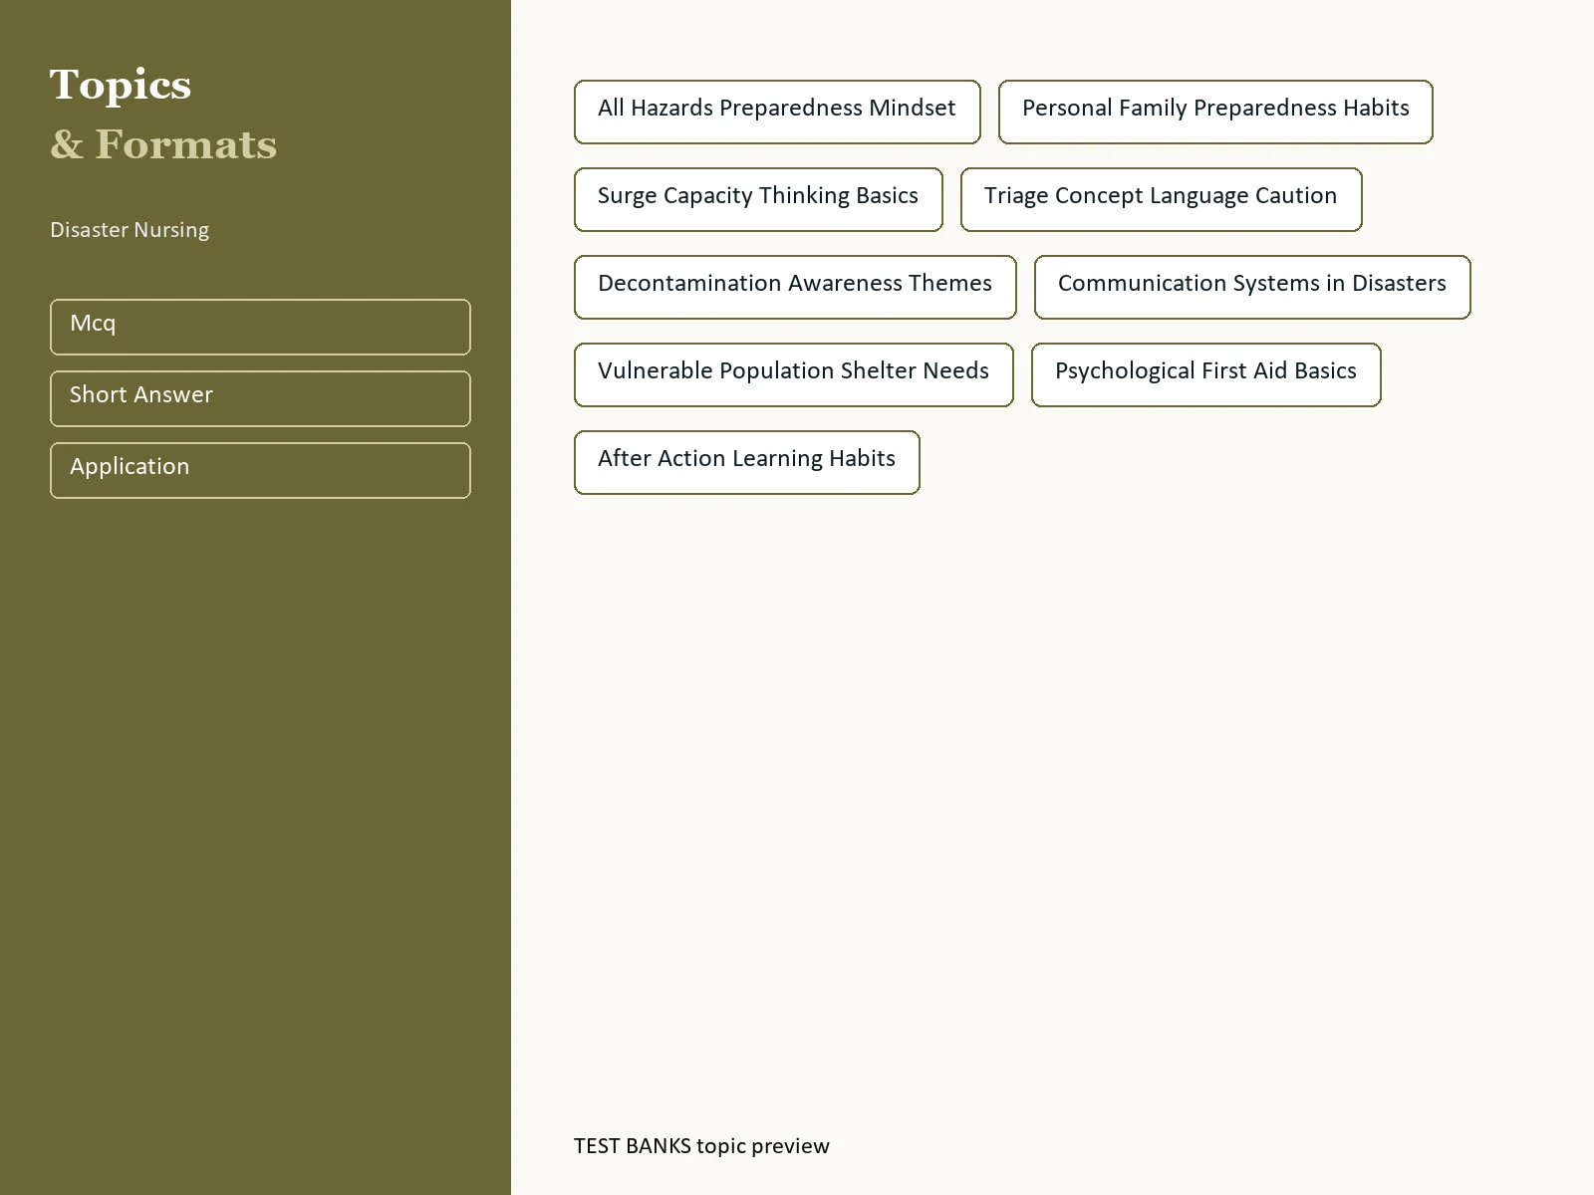Click the Topics heading
1594x1195 pixels.
(121, 86)
